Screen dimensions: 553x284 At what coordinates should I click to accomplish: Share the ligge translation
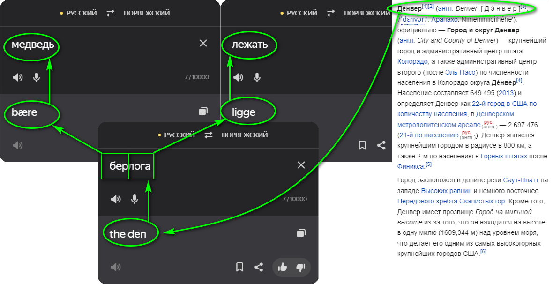[x=381, y=145]
